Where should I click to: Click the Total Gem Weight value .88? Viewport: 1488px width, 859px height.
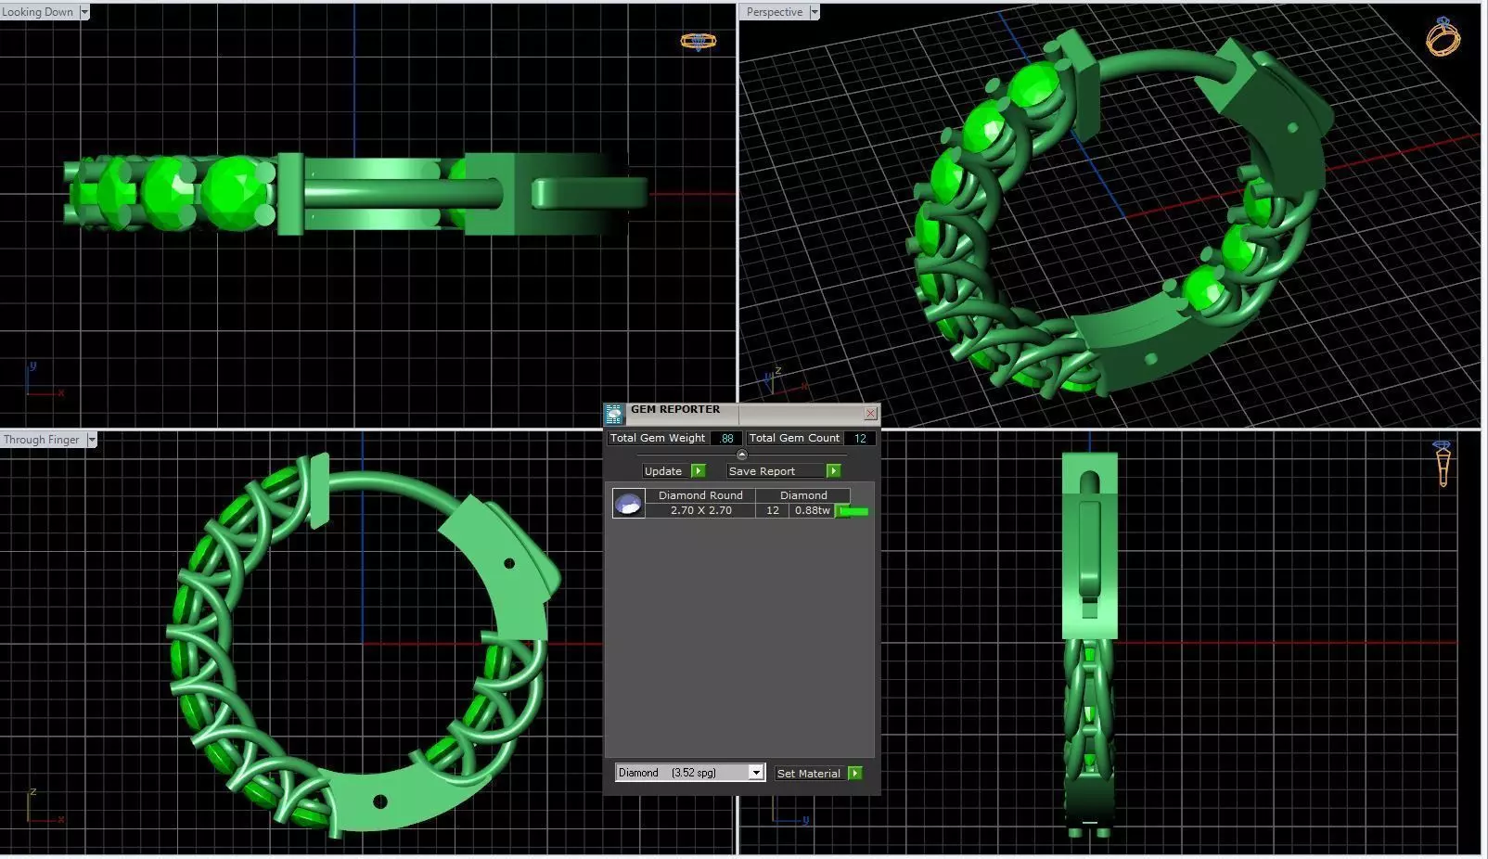(726, 438)
